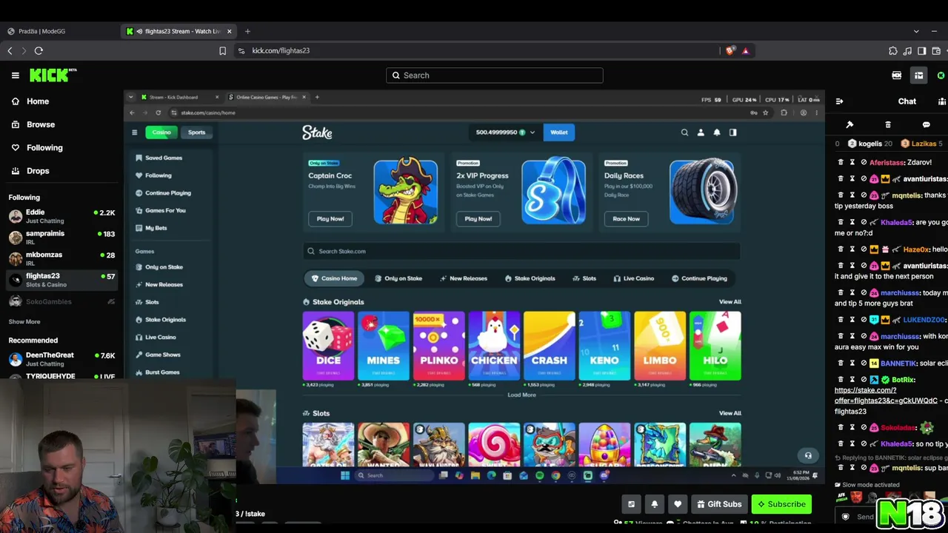
Task: Click the blue Wallet button
Action: (x=559, y=133)
